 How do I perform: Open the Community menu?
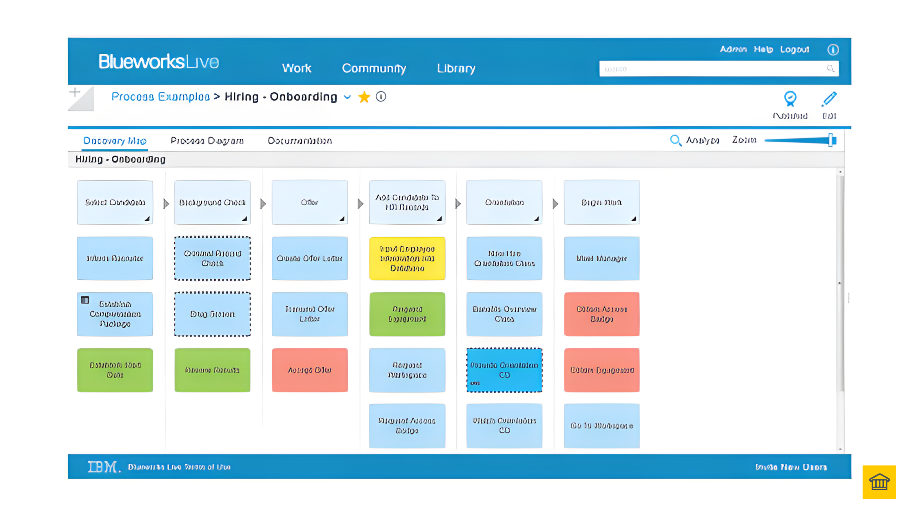tap(374, 68)
